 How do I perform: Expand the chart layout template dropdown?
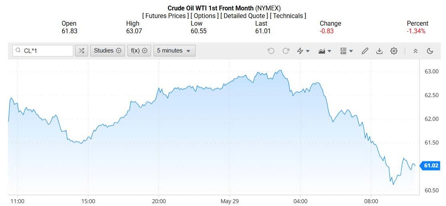(x=346, y=51)
